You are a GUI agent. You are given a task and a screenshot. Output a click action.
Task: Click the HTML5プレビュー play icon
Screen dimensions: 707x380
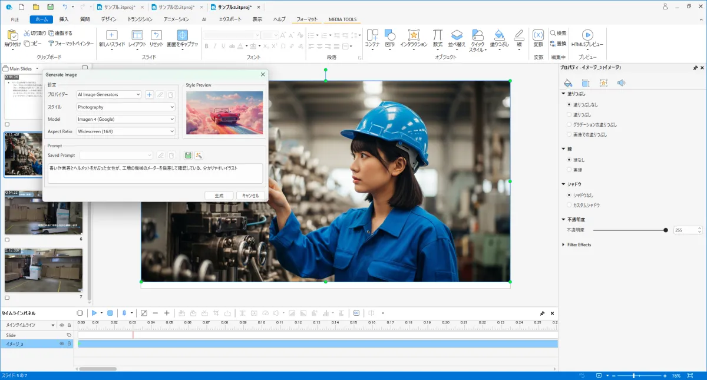tap(587, 35)
